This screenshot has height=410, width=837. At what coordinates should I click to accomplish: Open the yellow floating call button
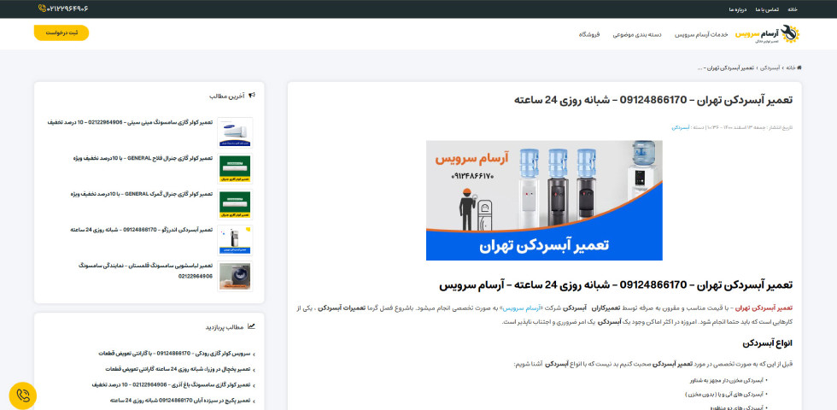[x=23, y=395]
